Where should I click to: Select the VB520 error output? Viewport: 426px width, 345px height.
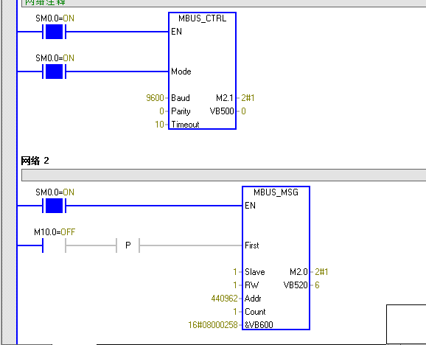point(296,285)
